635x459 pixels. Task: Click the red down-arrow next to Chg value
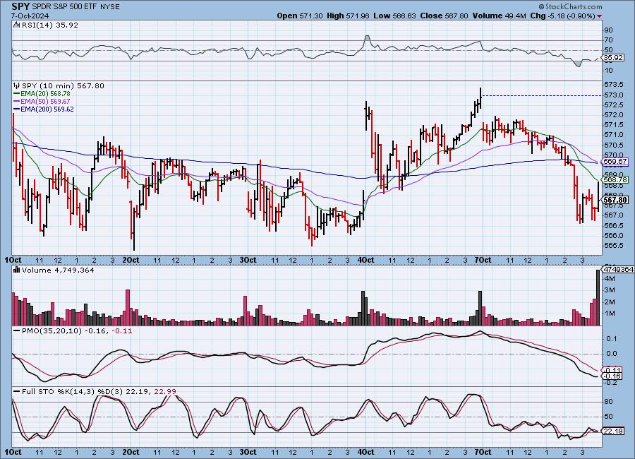(599, 16)
